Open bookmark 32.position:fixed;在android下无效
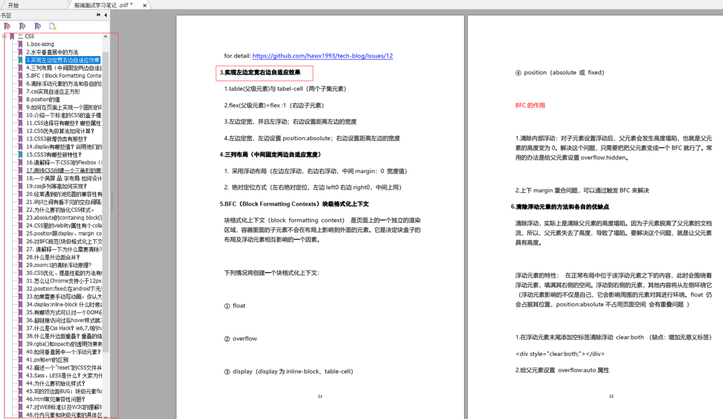 64,288
